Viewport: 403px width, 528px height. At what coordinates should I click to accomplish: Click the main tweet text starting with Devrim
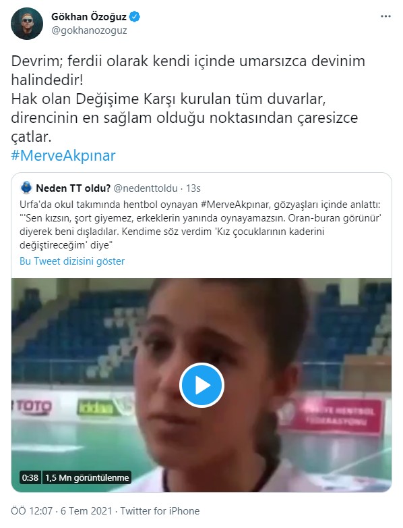tap(188, 99)
